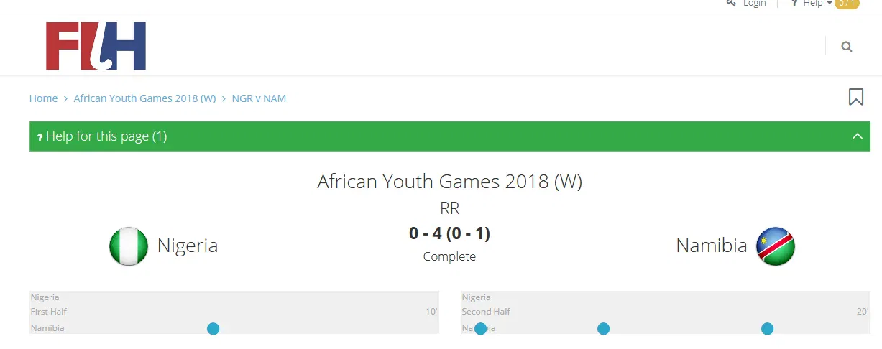The image size is (882, 349).
Task: Click the Nigeria flag icon
Action: point(129,246)
